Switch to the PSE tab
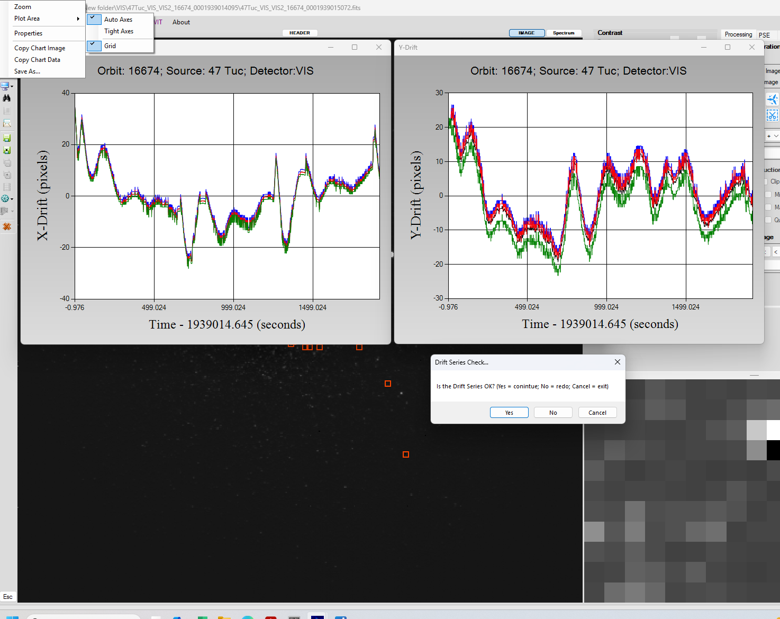Image resolution: width=780 pixels, height=619 pixels. 764,35
